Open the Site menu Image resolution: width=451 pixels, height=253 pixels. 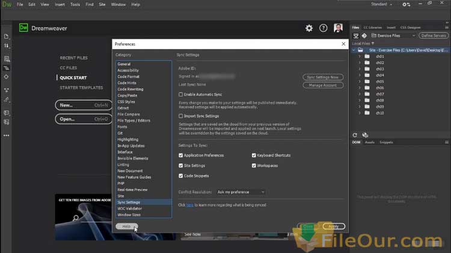click(102, 5)
